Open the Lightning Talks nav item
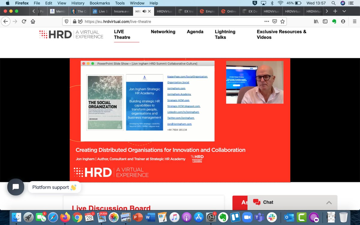Viewport: 360px width, 225px height. pyautogui.click(x=225, y=34)
